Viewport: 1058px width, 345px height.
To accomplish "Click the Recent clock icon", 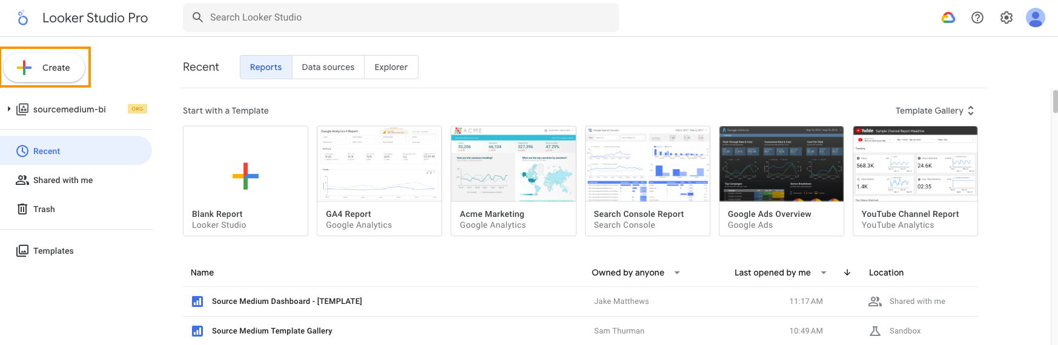I will pyautogui.click(x=22, y=151).
